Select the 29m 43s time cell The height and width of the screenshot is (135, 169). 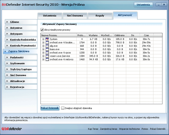(x=146, y=46)
